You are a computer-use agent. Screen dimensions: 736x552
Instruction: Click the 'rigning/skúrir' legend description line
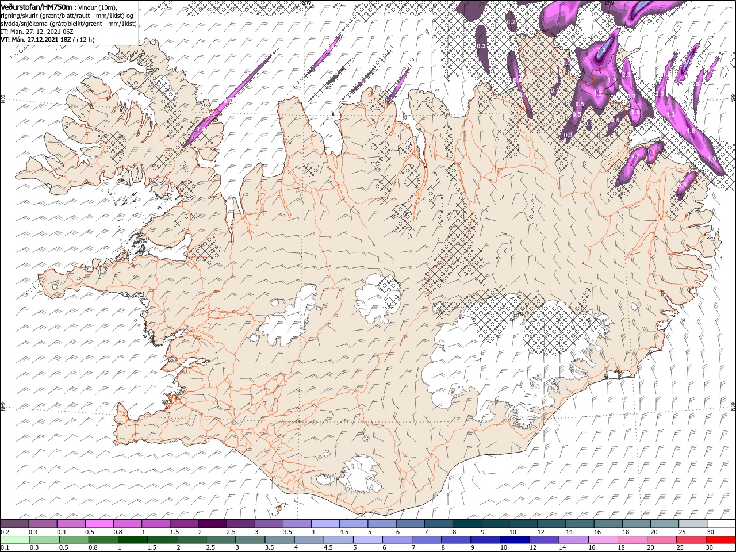click(67, 16)
